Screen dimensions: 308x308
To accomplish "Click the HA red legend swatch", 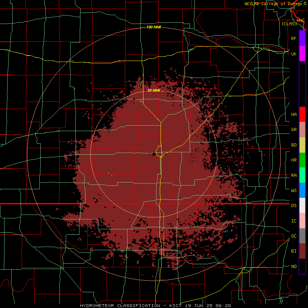I will pyautogui.click(x=302, y=114).
